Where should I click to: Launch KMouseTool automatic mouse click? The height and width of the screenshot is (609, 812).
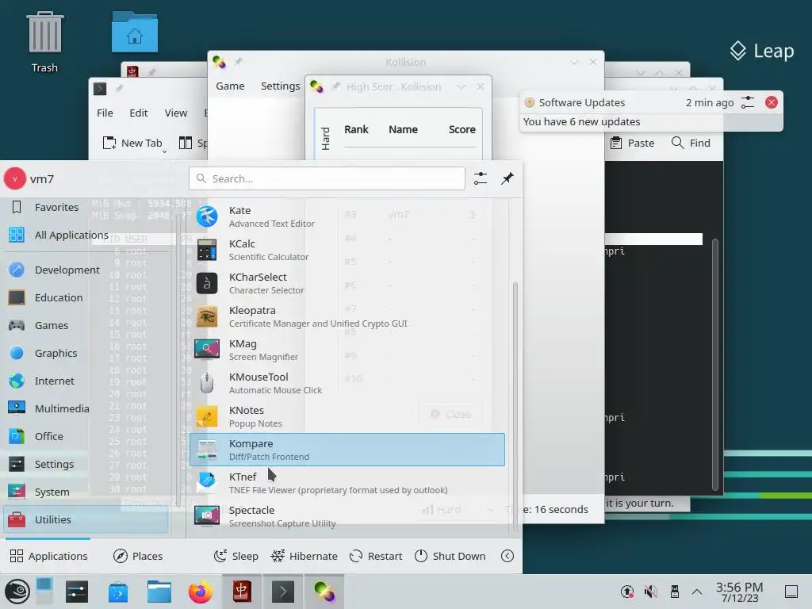[x=347, y=383]
